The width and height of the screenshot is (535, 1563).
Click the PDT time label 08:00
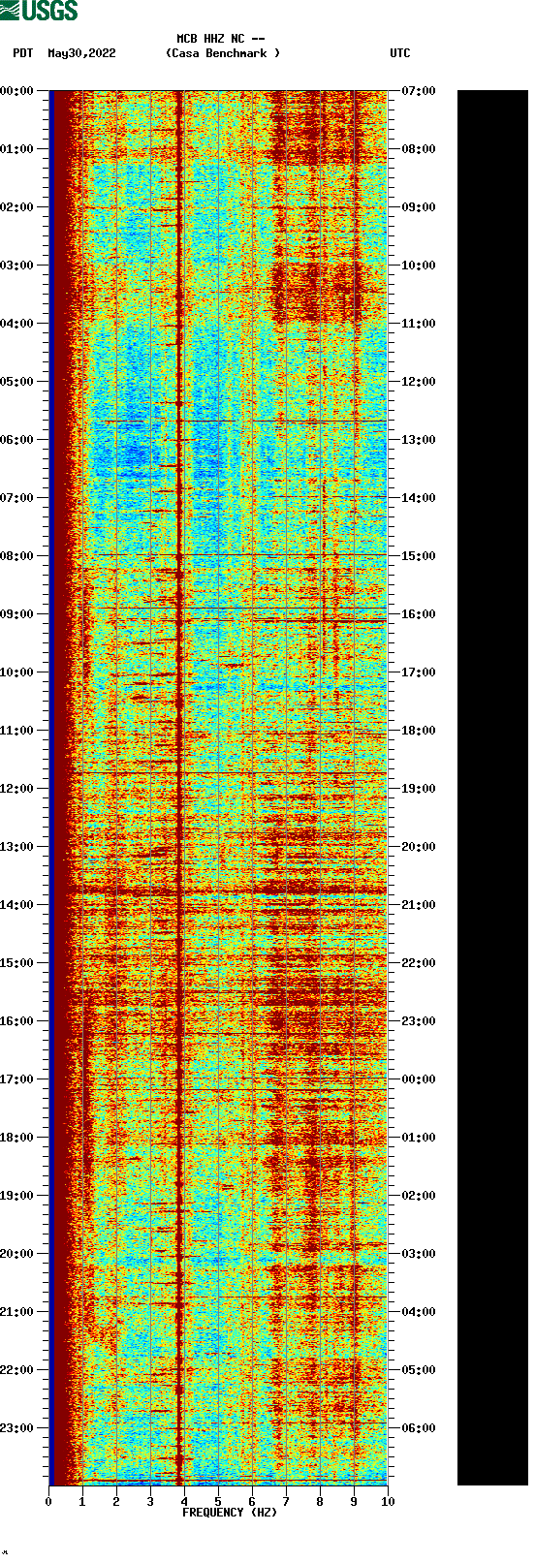tap(17, 556)
